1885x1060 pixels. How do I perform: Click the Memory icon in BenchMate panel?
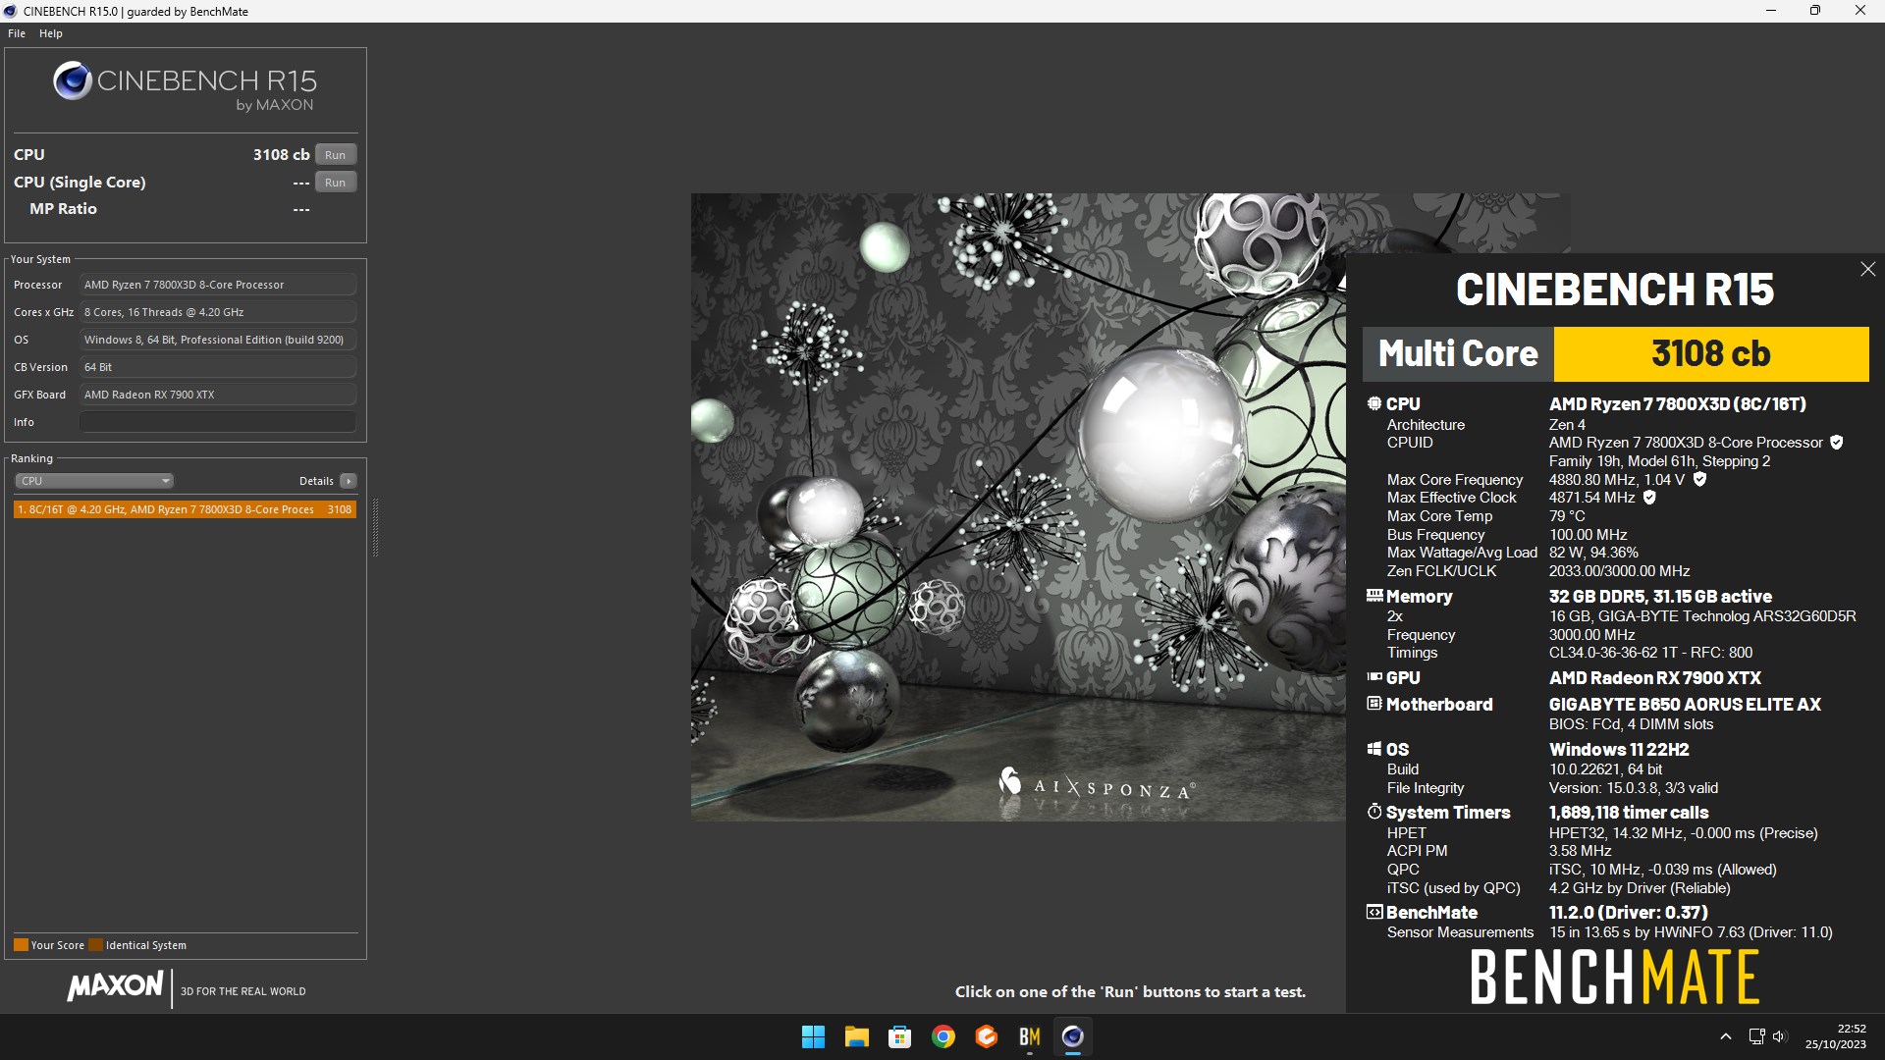tap(1374, 596)
